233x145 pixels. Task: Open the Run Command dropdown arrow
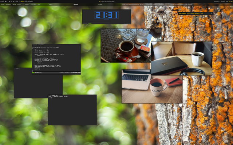(212, 13)
